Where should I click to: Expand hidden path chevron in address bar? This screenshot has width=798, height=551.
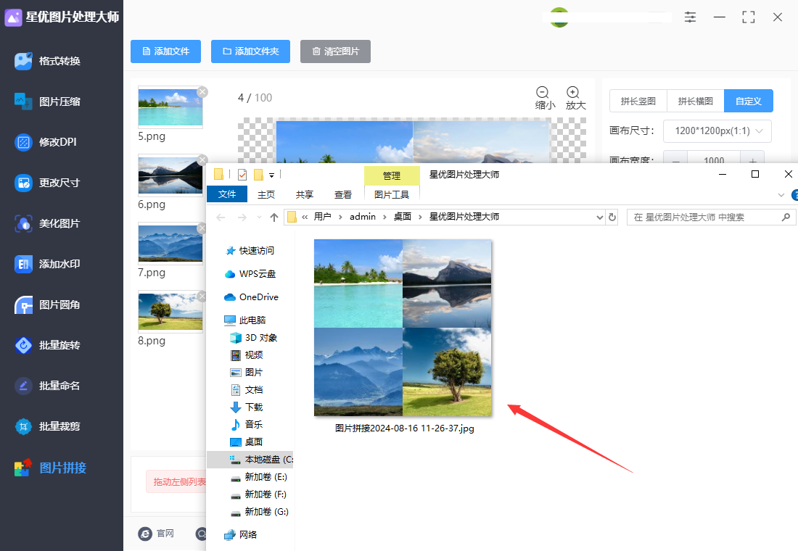305,217
